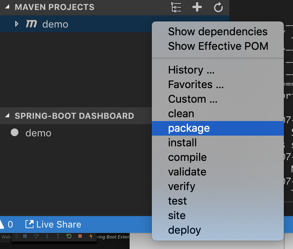Image resolution: width=293 pixels, height=249 pixels.
Task: Run the compile Maven goal
Action: pyautogui.click(x=218, y=157)
